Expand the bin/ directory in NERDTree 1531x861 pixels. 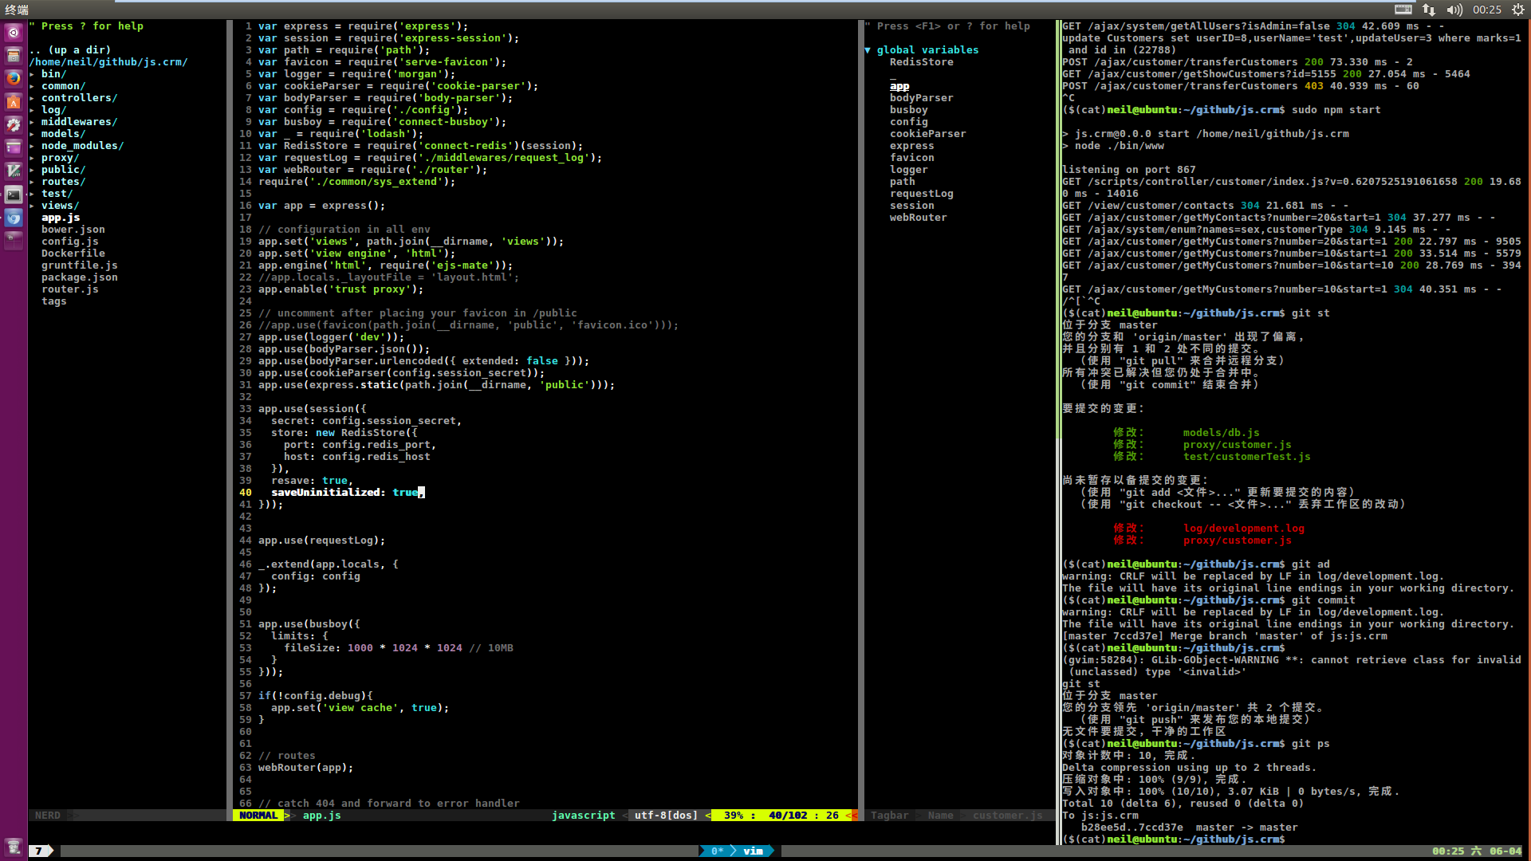pos(53,74)
